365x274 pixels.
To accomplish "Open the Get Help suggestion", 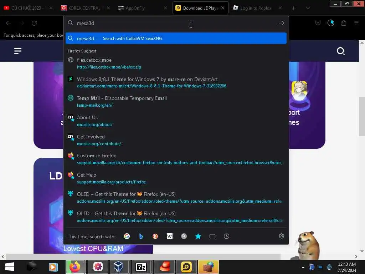I will pos(176,178).
